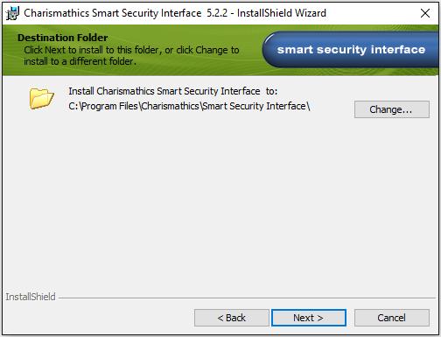Click the Destination Folder heading

(x=63, y=38)
